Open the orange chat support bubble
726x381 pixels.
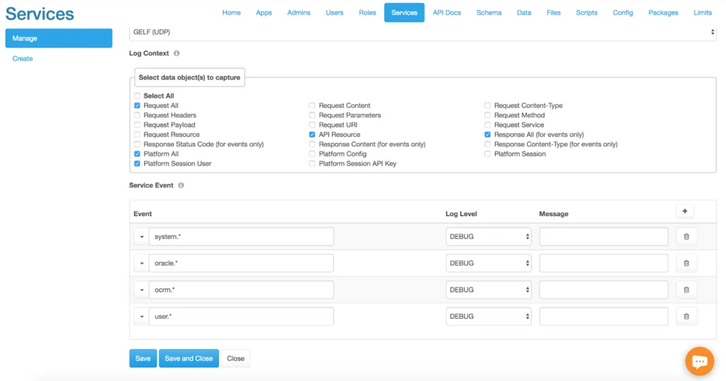pyautogui.click(x=699, y=361)
